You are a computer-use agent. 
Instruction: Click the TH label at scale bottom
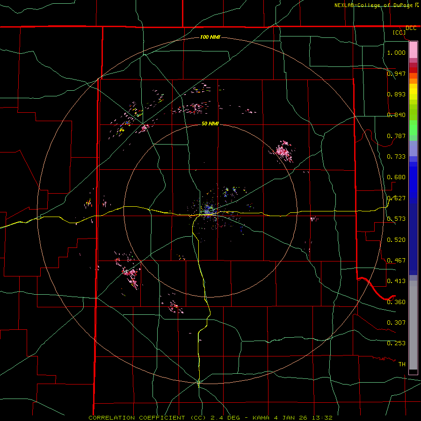[x=402, y=364]
